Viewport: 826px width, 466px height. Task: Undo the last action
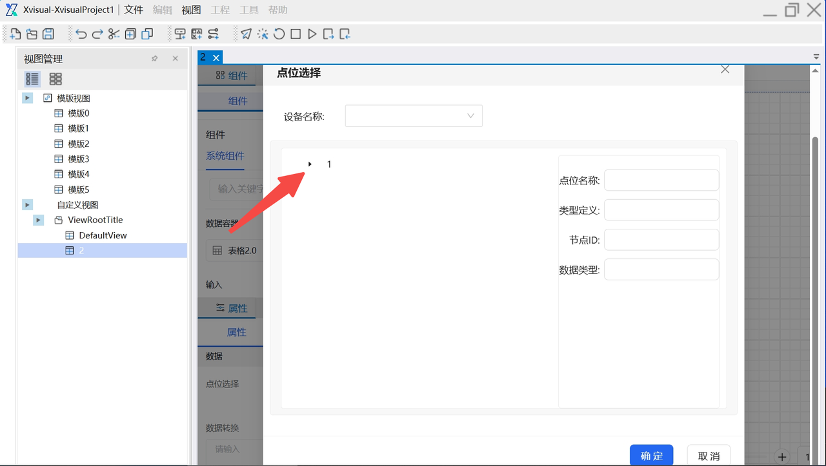tap(81, 34)
